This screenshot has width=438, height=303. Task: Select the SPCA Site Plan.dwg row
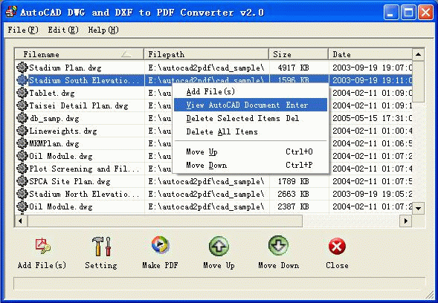[x=213, y=181]
